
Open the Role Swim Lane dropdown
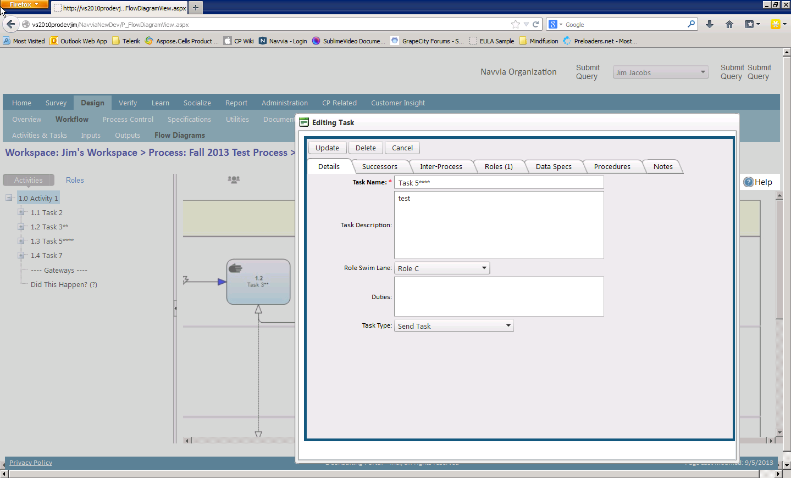pyautogui.click(x=442, y=268)
